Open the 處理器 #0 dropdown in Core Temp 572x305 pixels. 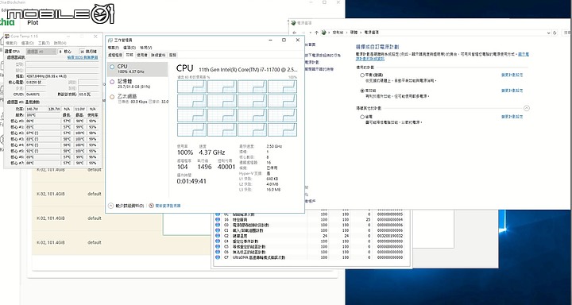tap(41, 52)
